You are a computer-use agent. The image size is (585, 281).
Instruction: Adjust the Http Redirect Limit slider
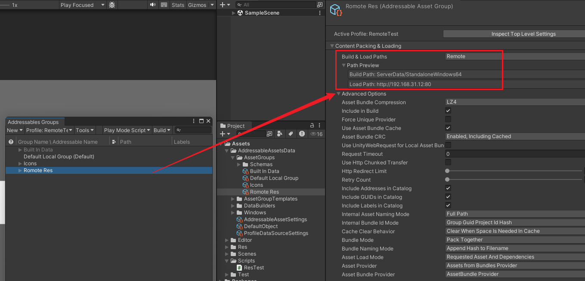[514, 171]
